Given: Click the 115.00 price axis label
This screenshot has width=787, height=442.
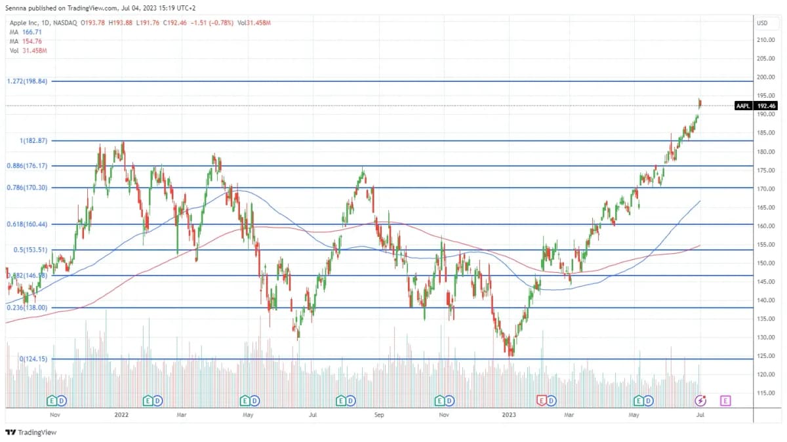Looking at the screenshot, I should (767, 393).
